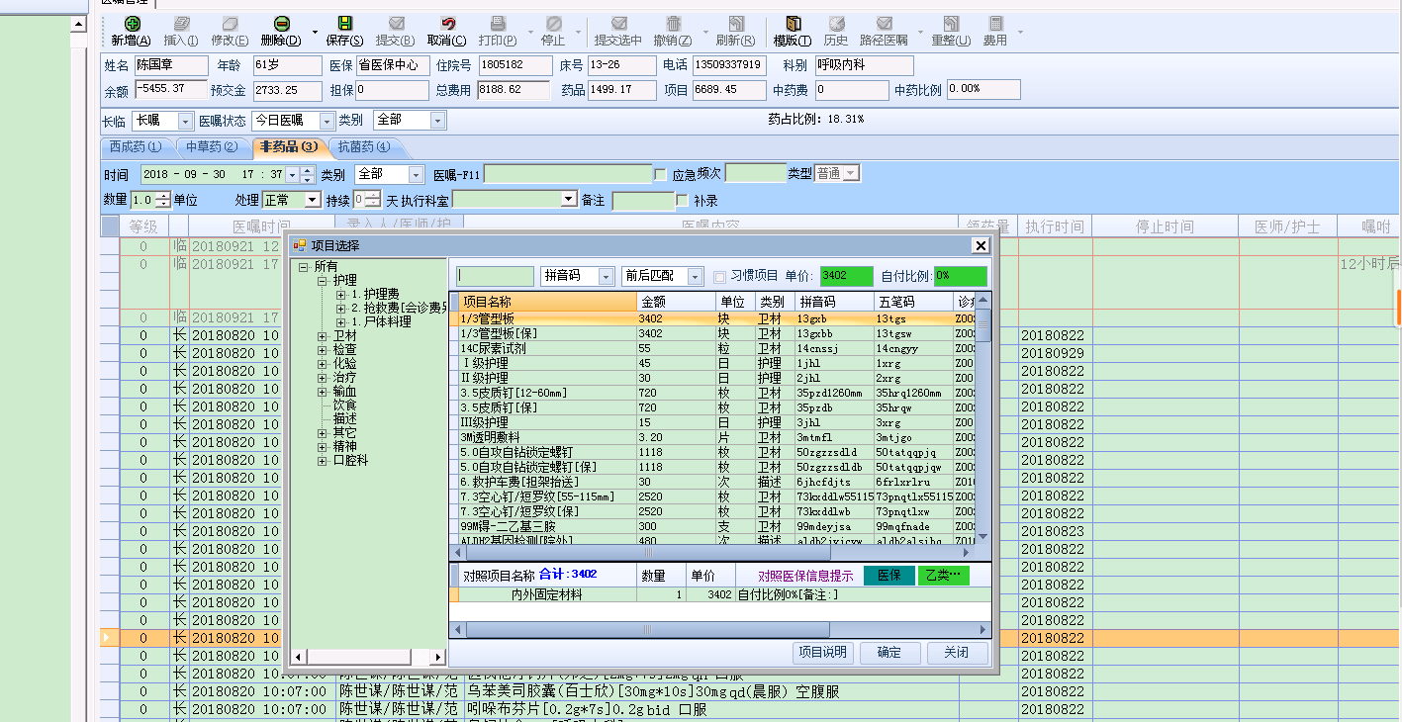Click the 频次 input field
Viewport: 1402px width, 722px height.
[756, 174]
